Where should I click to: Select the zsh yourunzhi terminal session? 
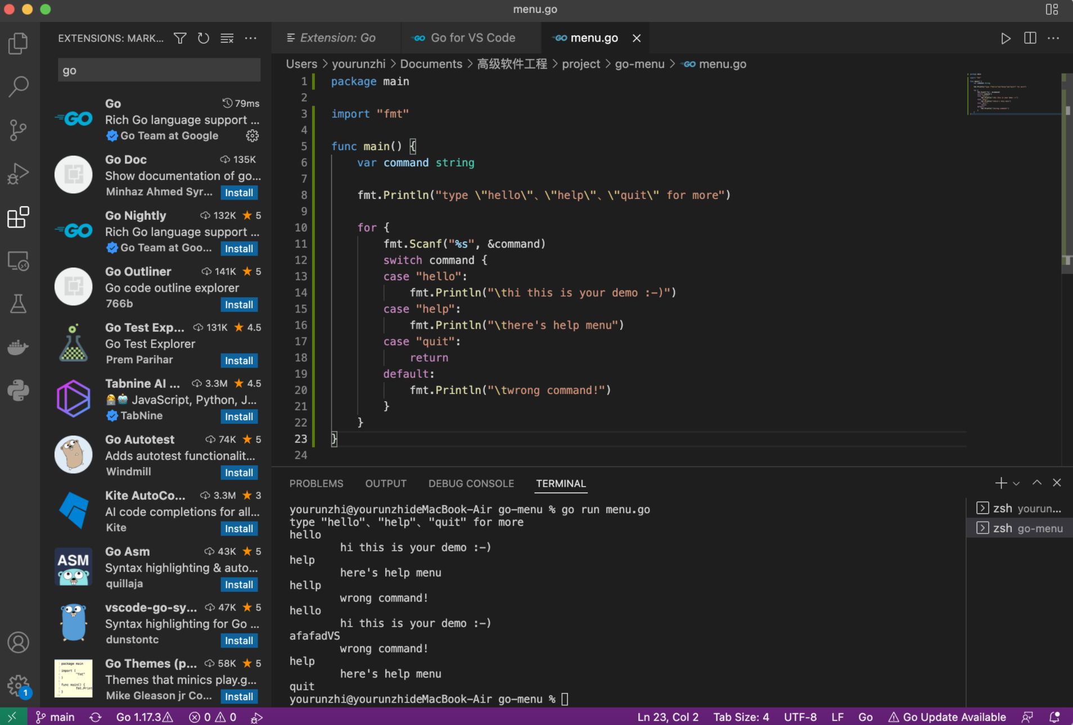pyautogui.click(x=1019, y=508)
